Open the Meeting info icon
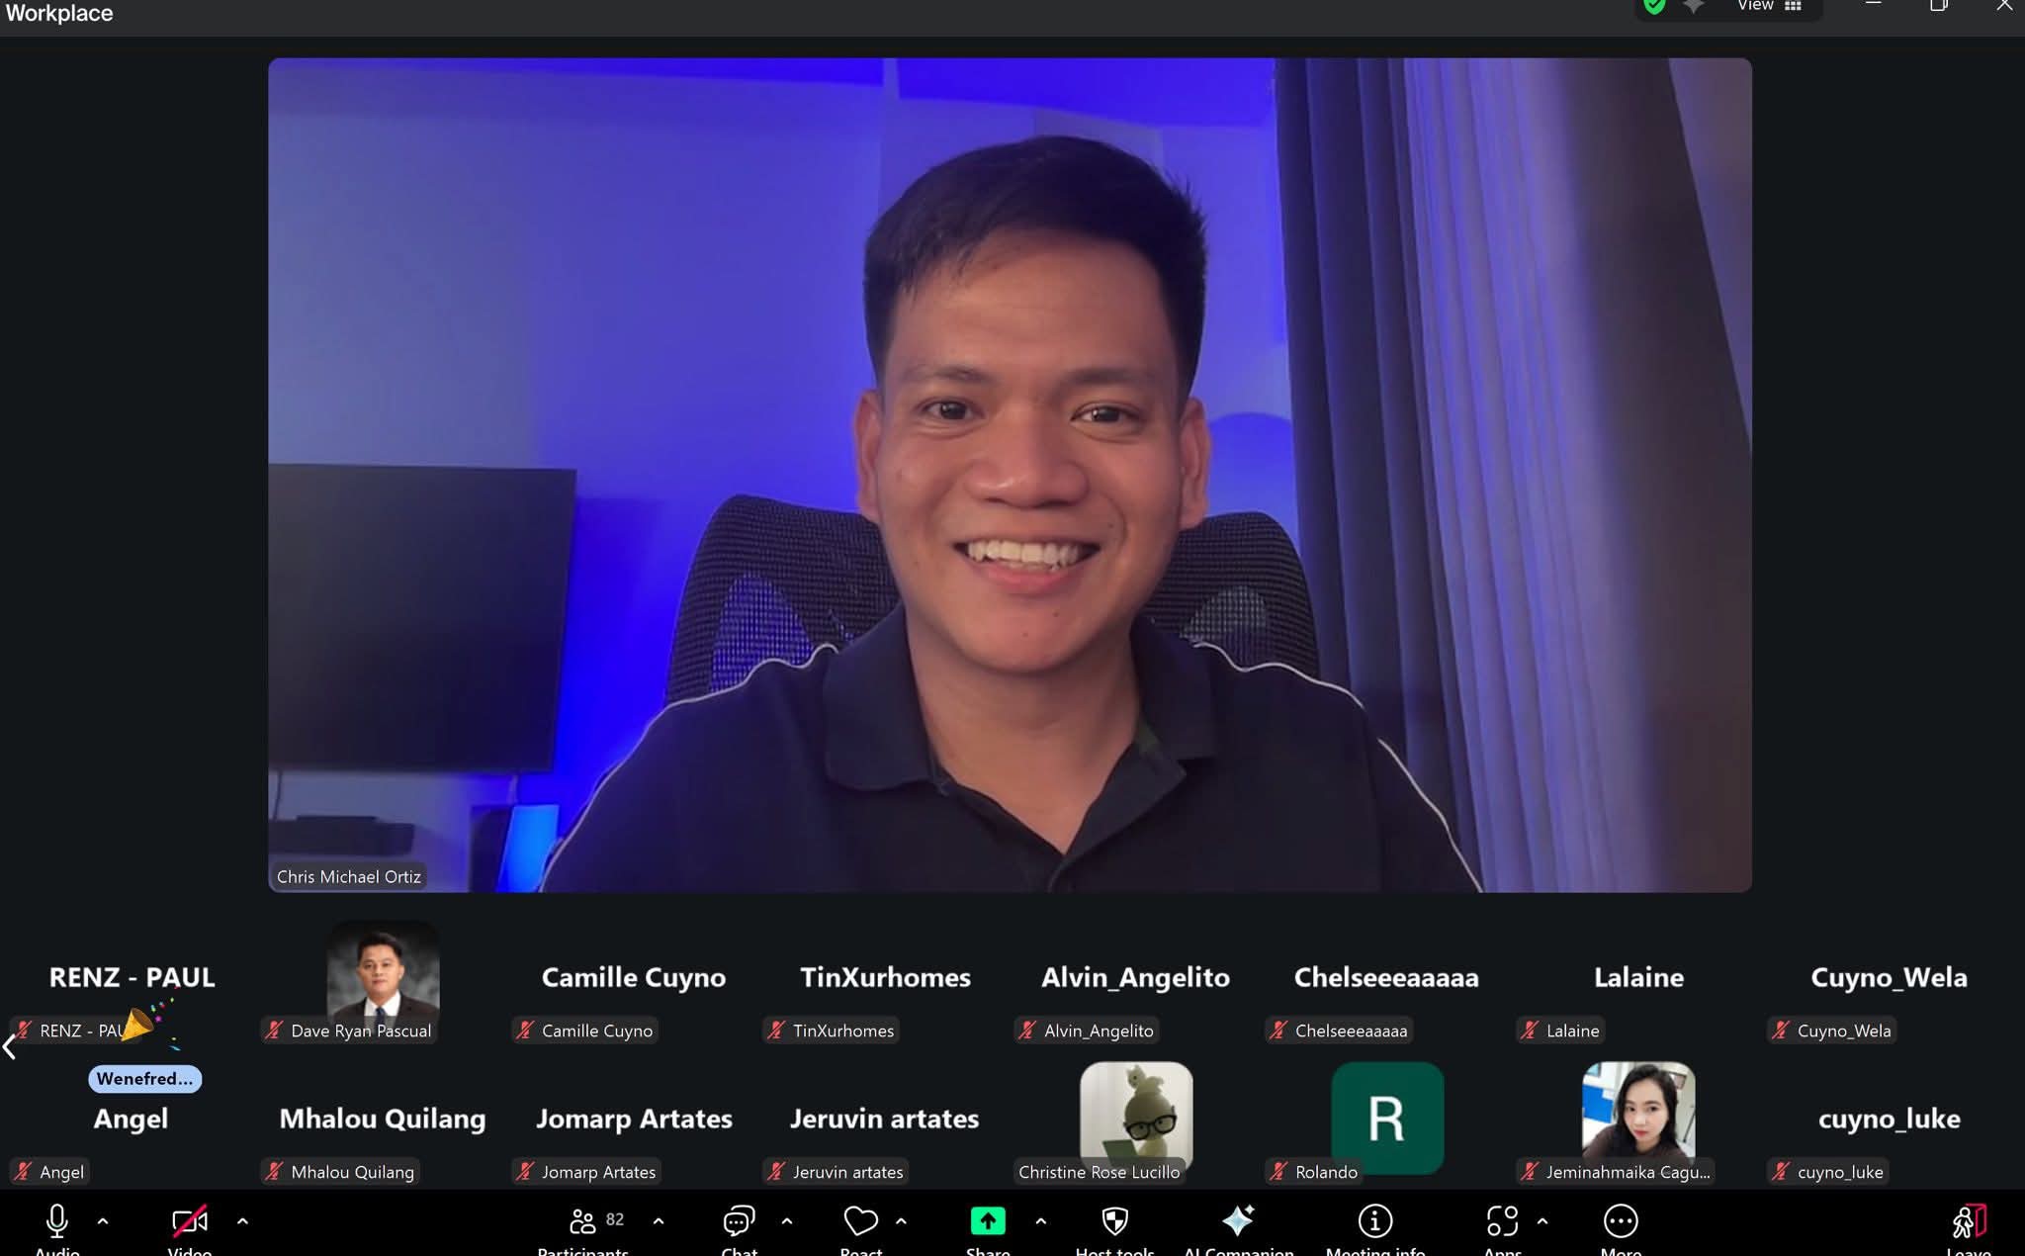 [x=1375, y=1221]
